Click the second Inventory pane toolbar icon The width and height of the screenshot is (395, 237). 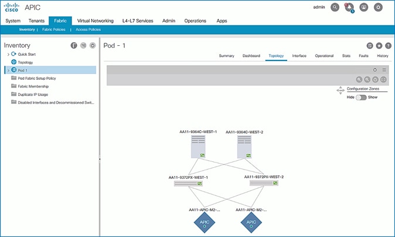pyautogui.click(x=83, y=45)
